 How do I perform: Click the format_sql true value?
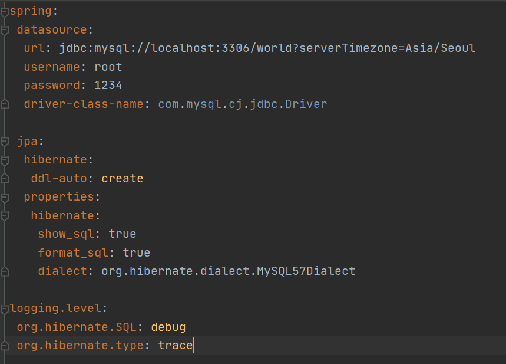tap(137, 252)
